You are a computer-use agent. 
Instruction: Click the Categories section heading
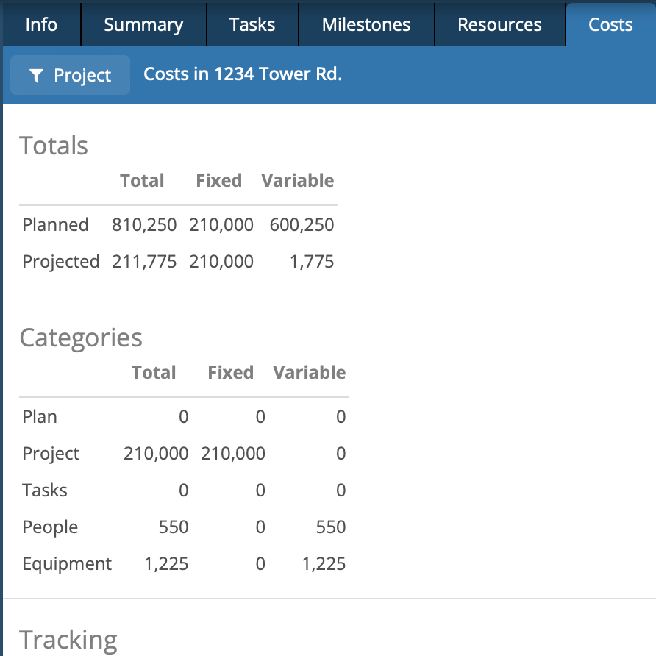tap(81, 338)
